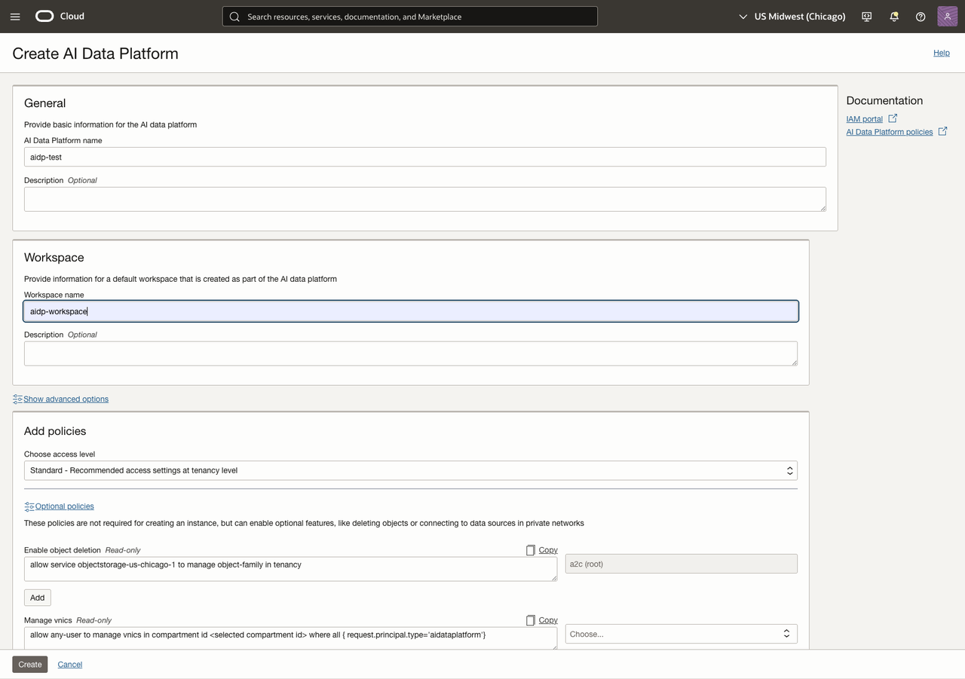
Task: Click the copy icon for Enable object deletion
Action: click(531, 550)
